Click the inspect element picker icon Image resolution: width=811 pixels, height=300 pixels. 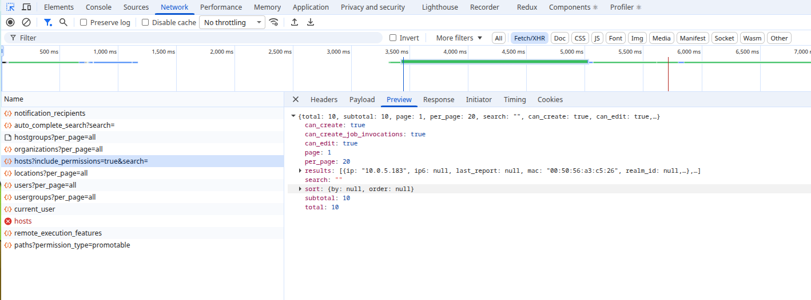(10, 7)
